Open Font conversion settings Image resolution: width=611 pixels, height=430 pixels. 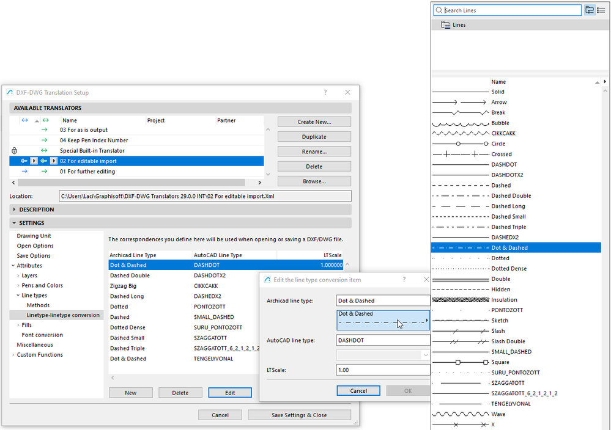(x=42, y=335)
